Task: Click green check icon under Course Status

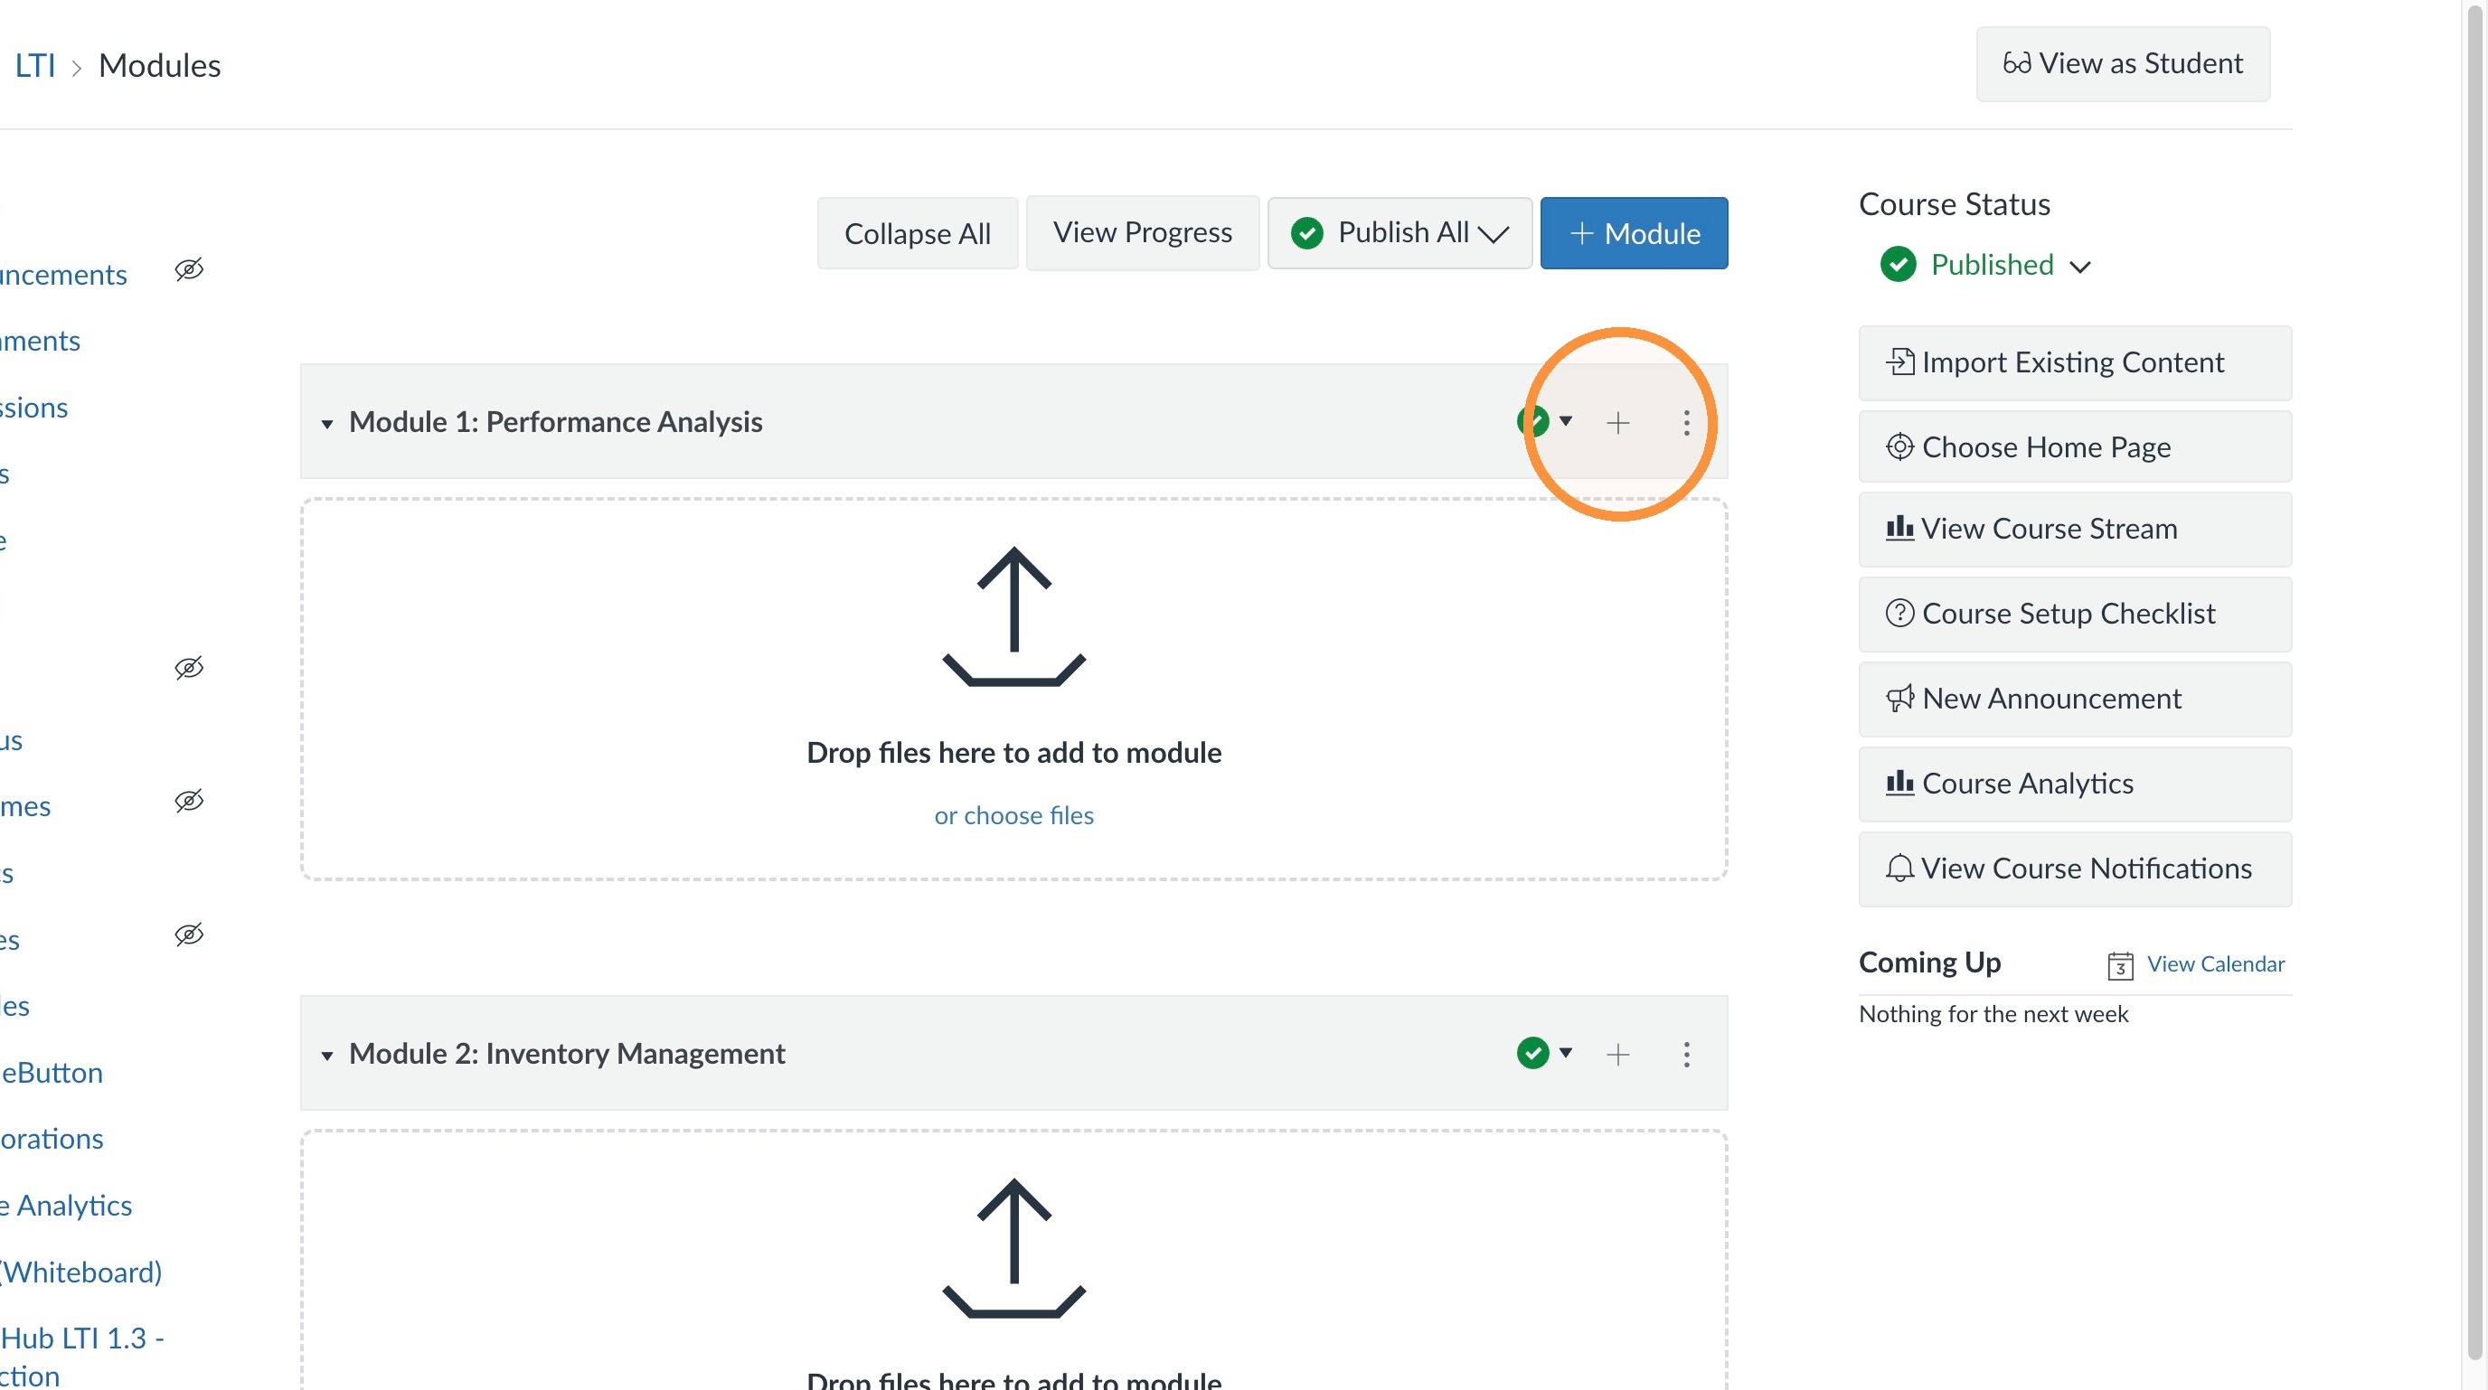Action: pos(1898,265)
